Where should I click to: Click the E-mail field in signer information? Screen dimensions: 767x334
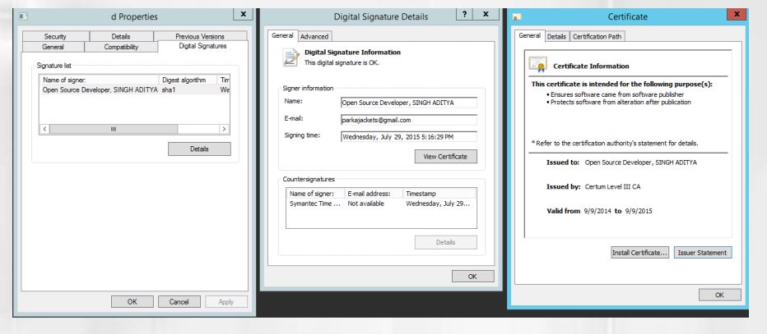click(x=408, y=120)
